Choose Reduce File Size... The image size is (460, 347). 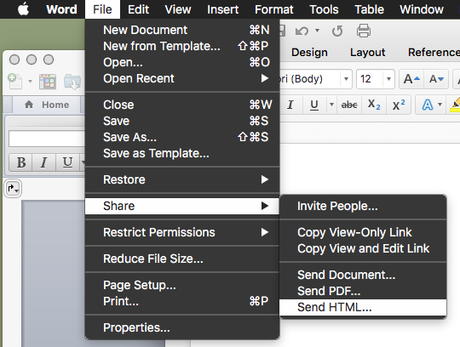click(x=182, y=259)
